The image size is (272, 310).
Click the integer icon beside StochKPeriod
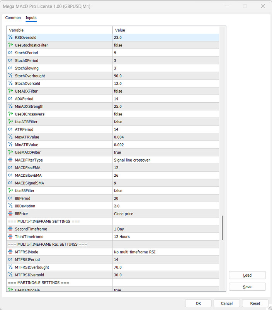point(10,53)
